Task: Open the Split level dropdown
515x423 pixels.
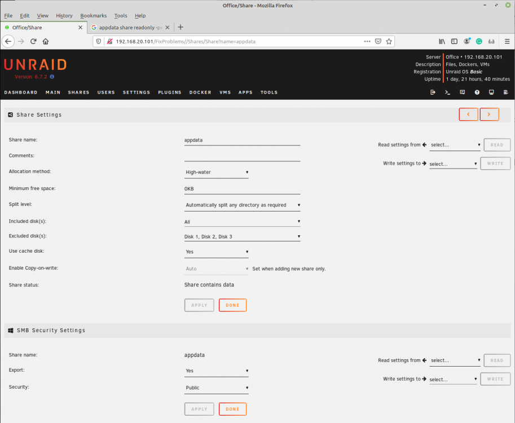Action: [x=243, y=205]
